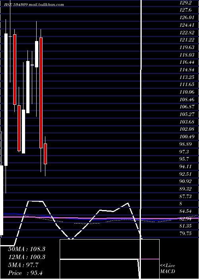Select the 105.27 price axis label

tap(187, 114)
